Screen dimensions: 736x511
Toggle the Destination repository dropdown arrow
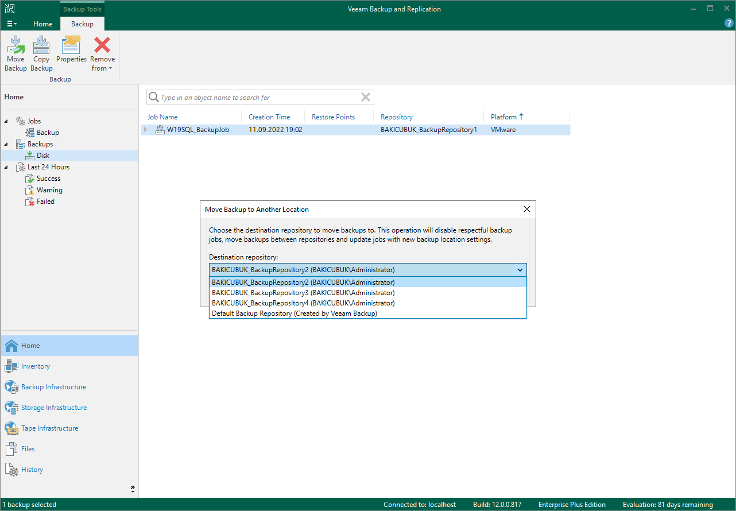coord(520,270)
